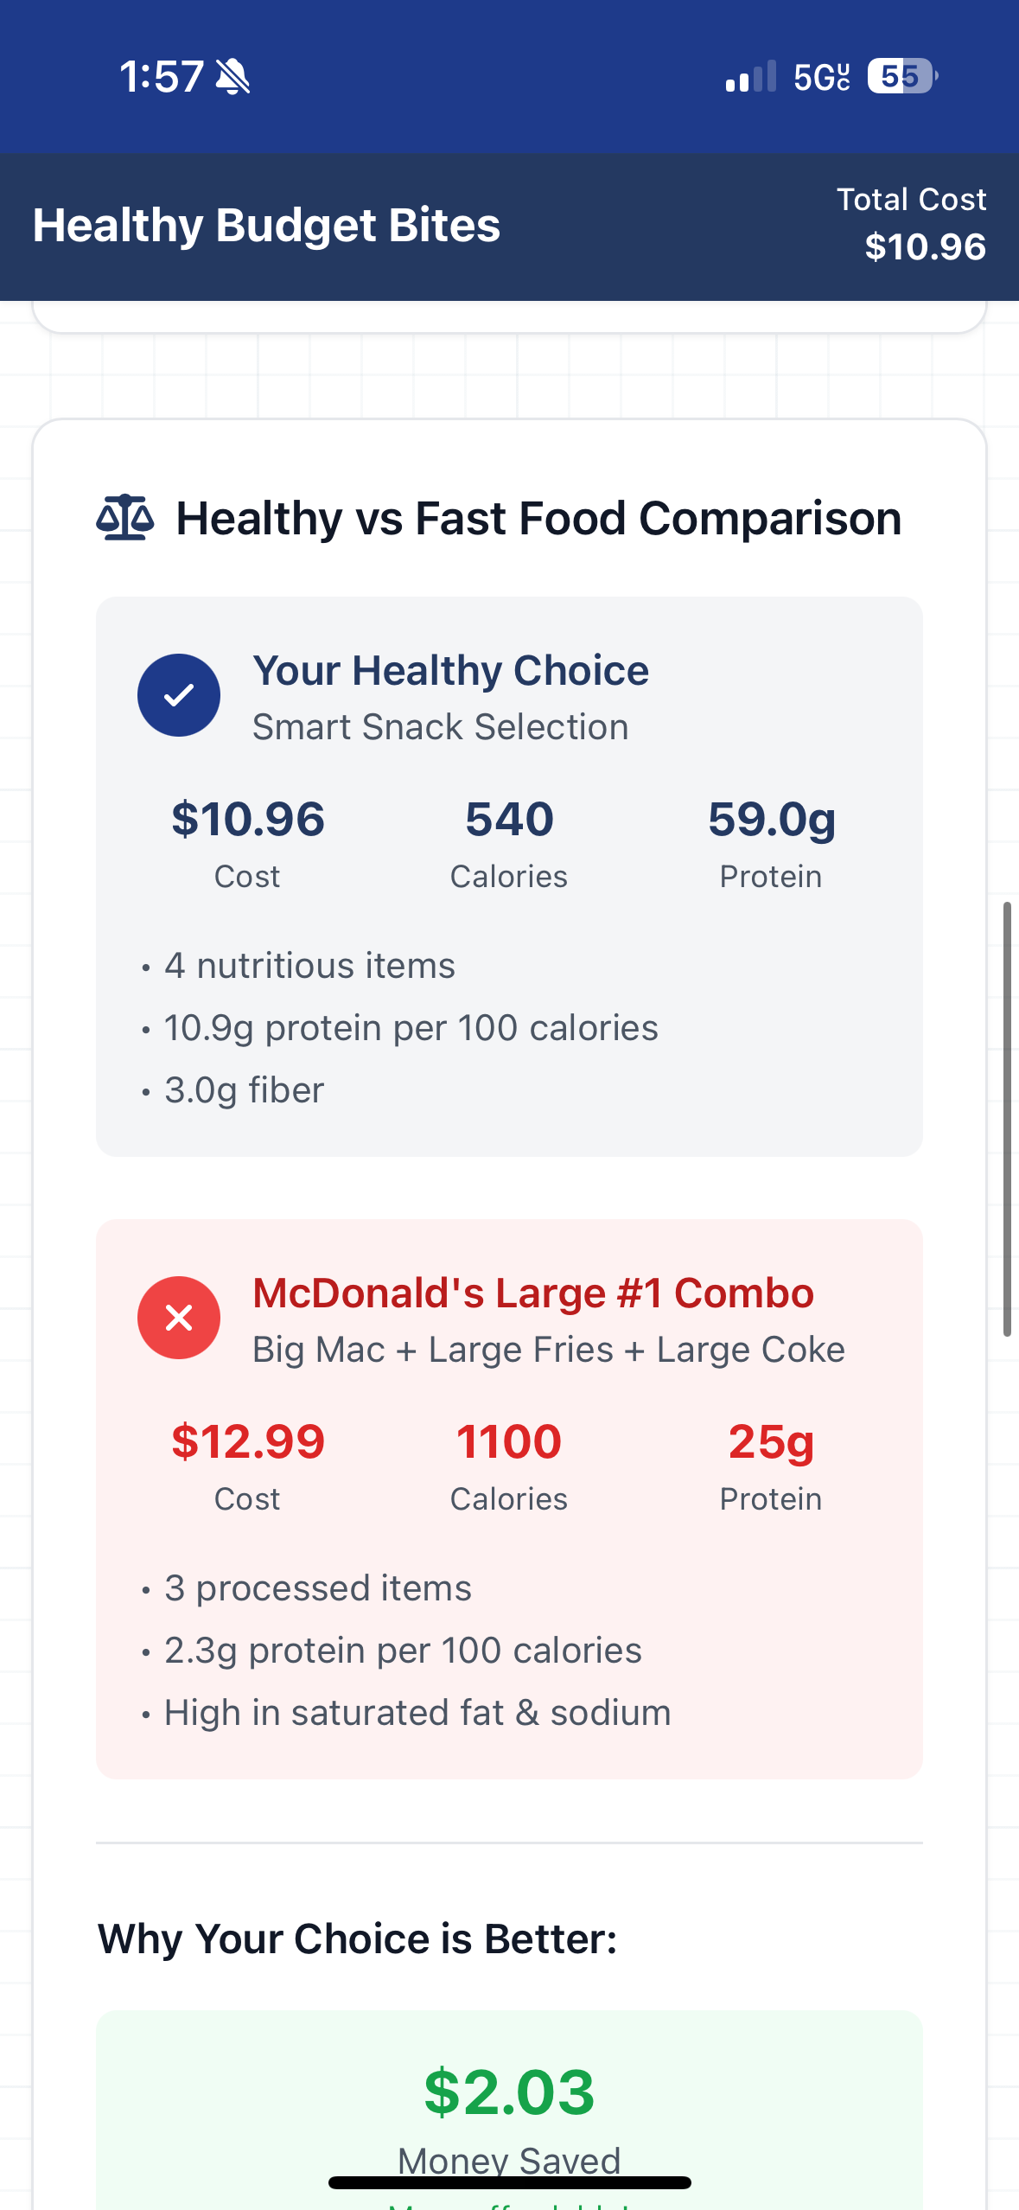1019x2210 pixels.
Task: Select the $10.96 Cost value
Action: click(x=248, y=819)
